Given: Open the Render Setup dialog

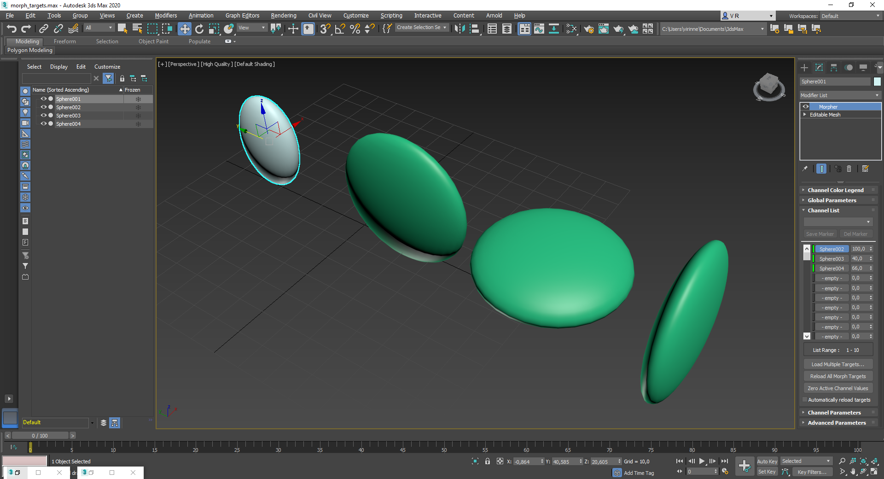Looking at the screenshot, I should pos(589,29).
